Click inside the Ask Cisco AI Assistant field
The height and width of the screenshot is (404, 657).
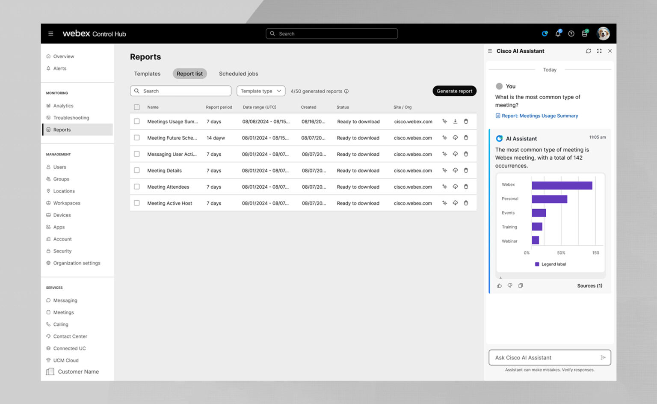[543, 357]
